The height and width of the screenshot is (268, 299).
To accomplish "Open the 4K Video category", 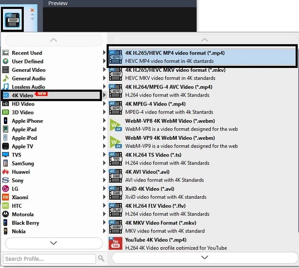I will [23, 95].
